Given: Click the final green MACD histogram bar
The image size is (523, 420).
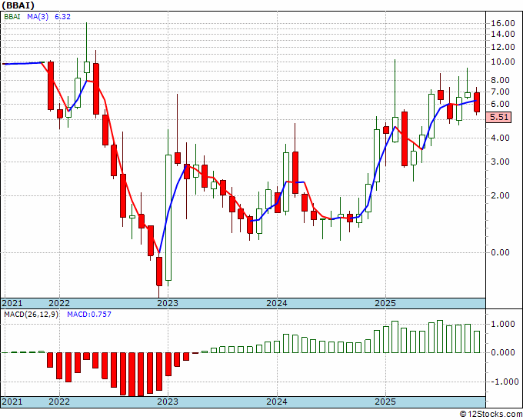Looking at the screenshot, I should click(477, 342).
